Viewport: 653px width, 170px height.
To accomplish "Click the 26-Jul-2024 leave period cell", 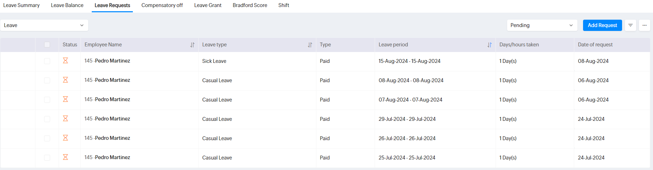I will point(407,138).
